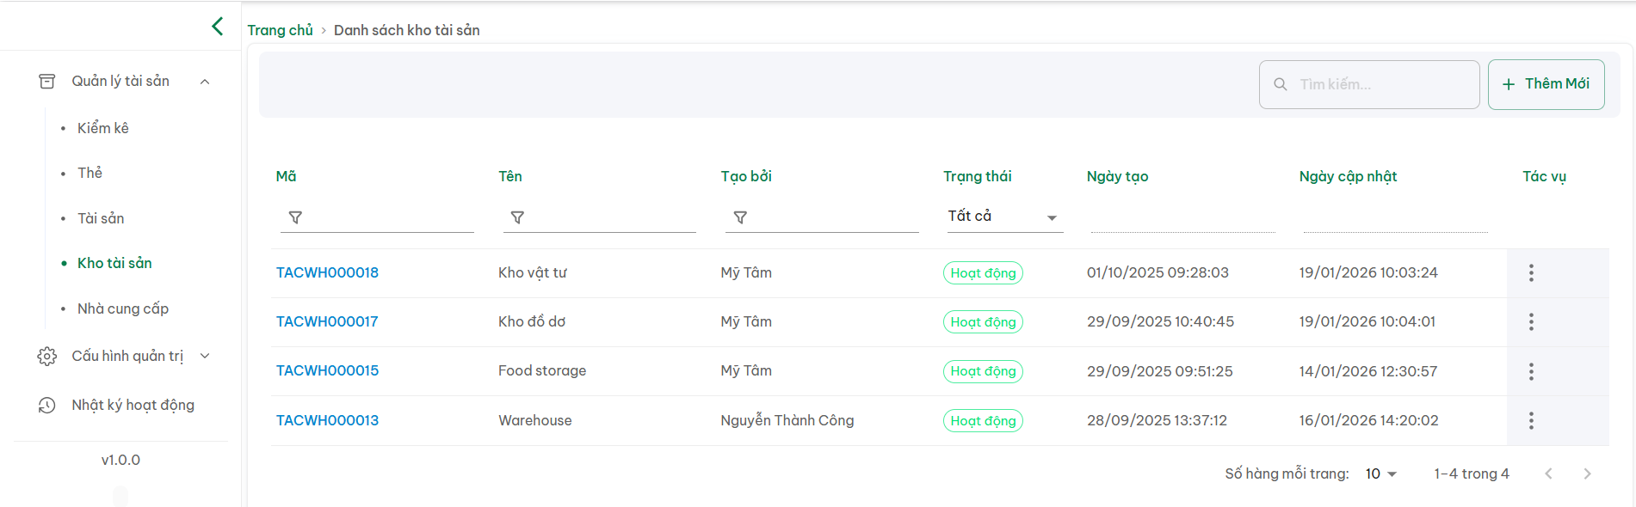Screen dimensions: 1636x507
Task: Go to Nhà cung cấp menu item
Action: pos(123,308)
